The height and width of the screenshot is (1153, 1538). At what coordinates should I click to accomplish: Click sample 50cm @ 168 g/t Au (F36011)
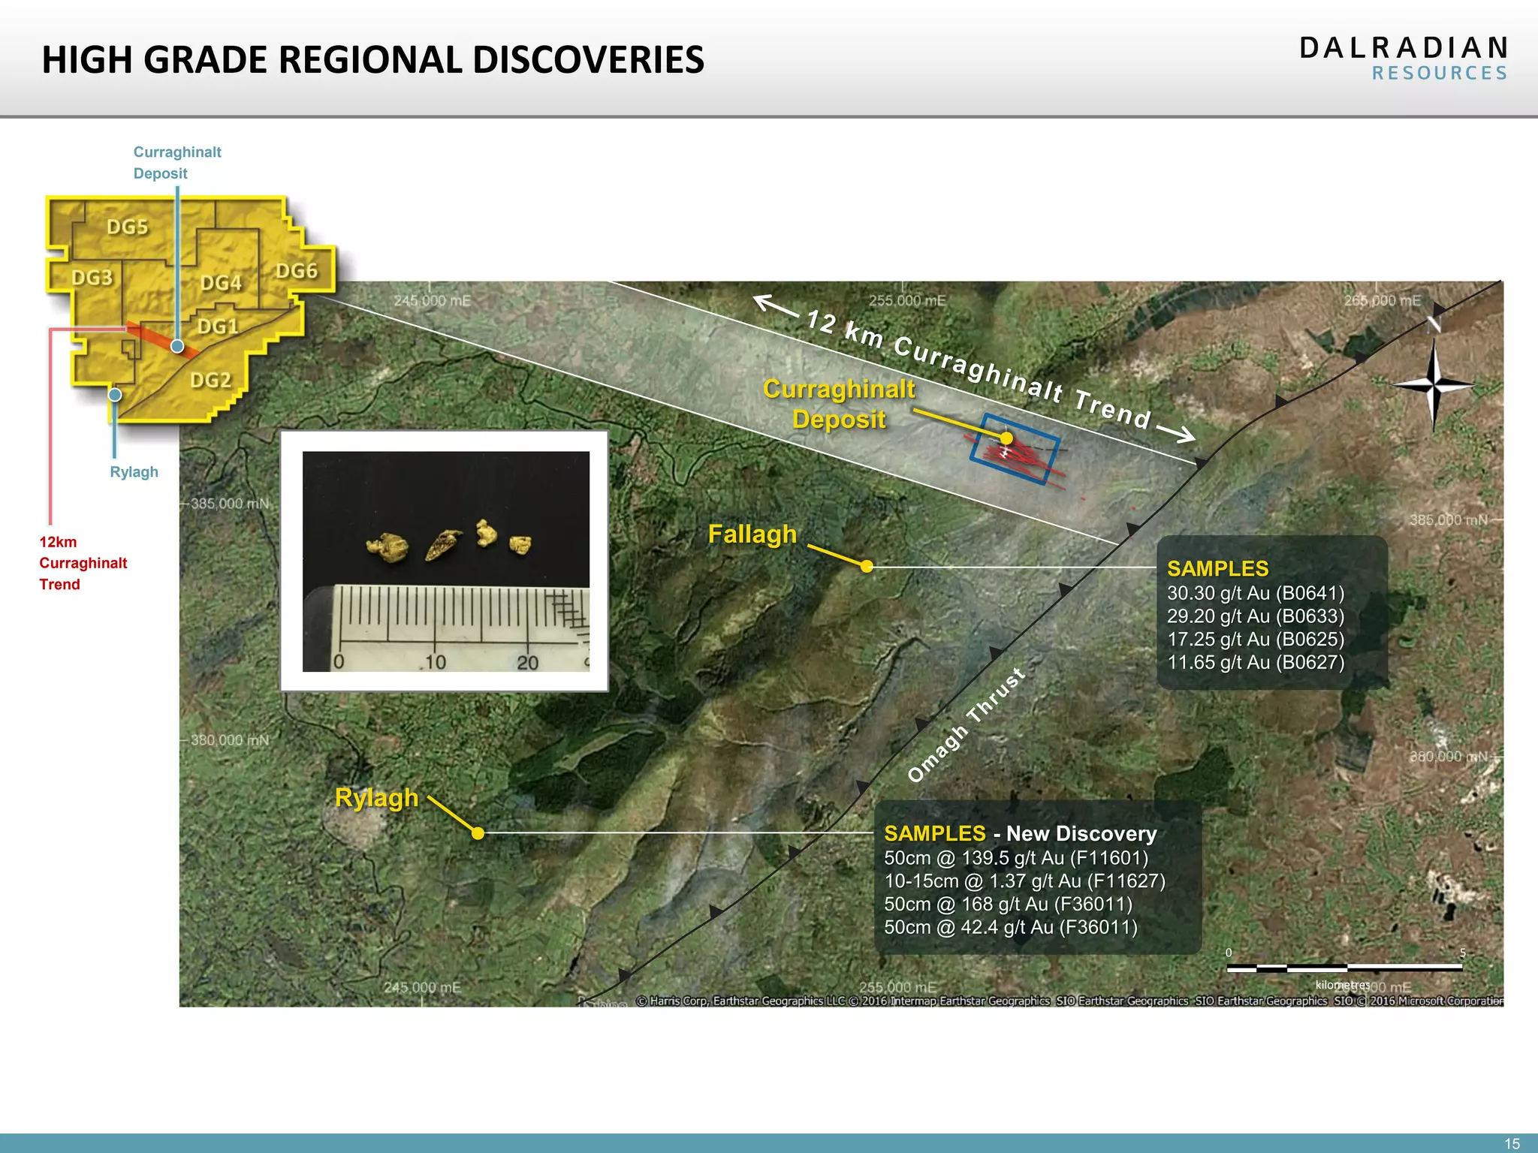pyautogui.click(x=1008, y=905)
